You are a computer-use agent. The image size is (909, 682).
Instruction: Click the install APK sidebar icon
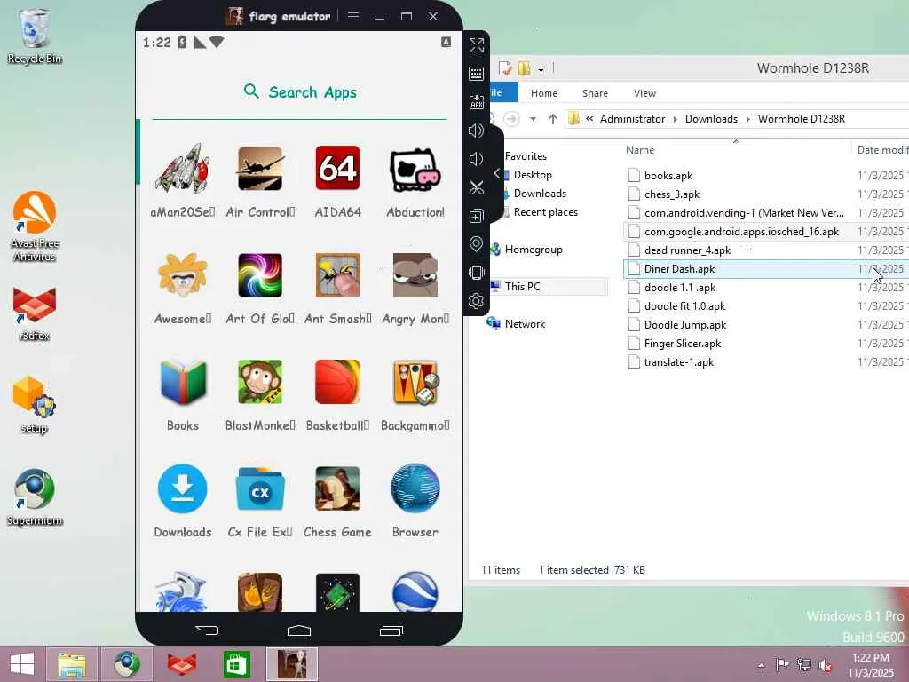coord(477,102)
